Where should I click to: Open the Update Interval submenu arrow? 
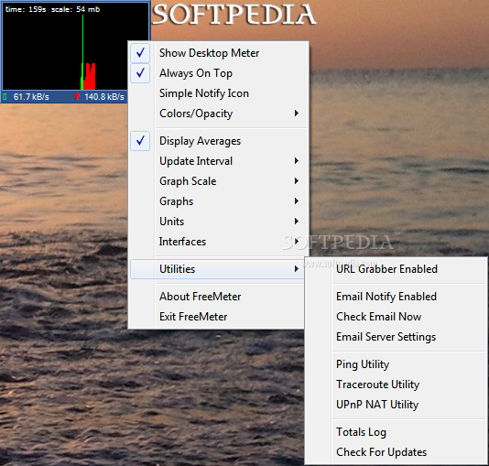pos(297,161)
